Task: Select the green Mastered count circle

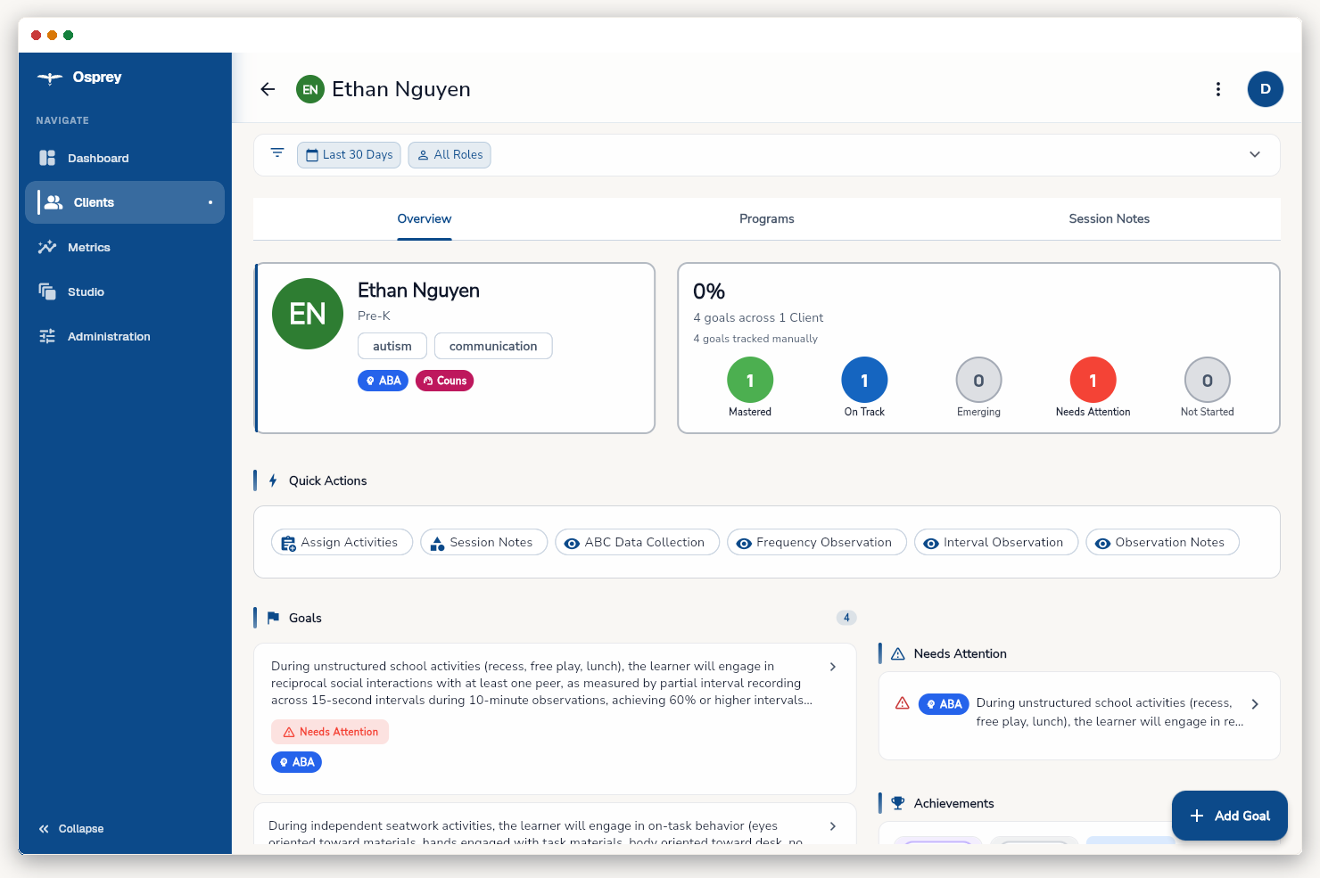Action: tap(750, 380)
